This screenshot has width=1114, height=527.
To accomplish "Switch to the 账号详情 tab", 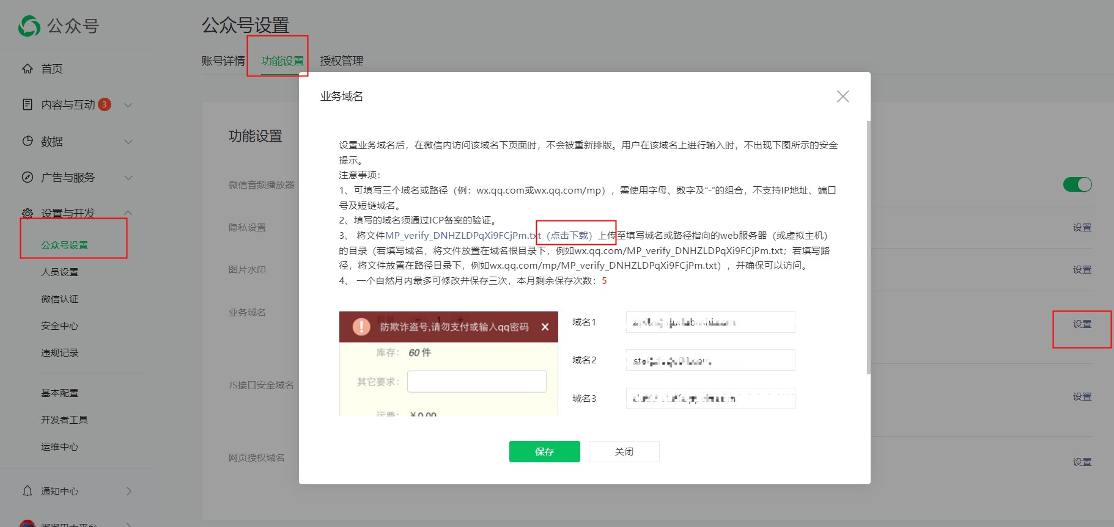I will pos(223,60).
